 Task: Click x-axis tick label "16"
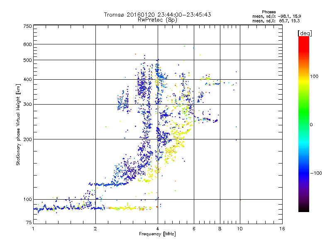click(x=282, y=229)
